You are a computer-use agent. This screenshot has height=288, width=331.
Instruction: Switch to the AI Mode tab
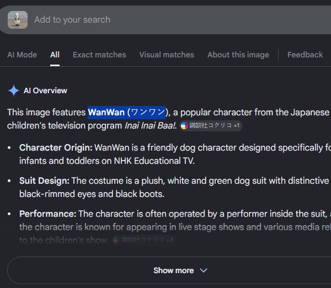tap(22, 55)
